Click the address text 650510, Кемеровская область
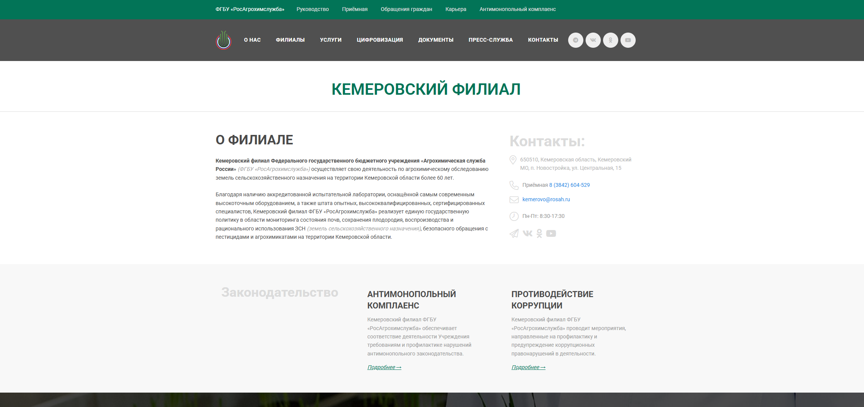Image resolution: width=864 pixels, height=407 pixels. coord(575,164)
